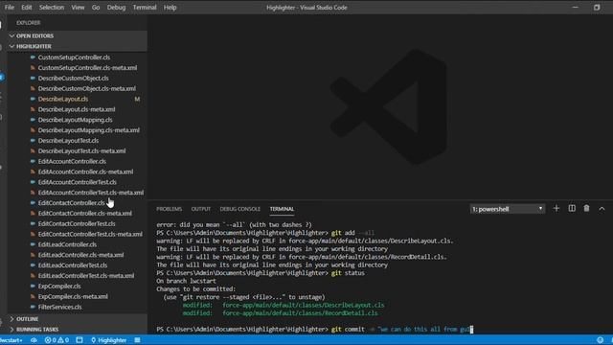Open ExpCompiler.cls file

click(59, 287)
